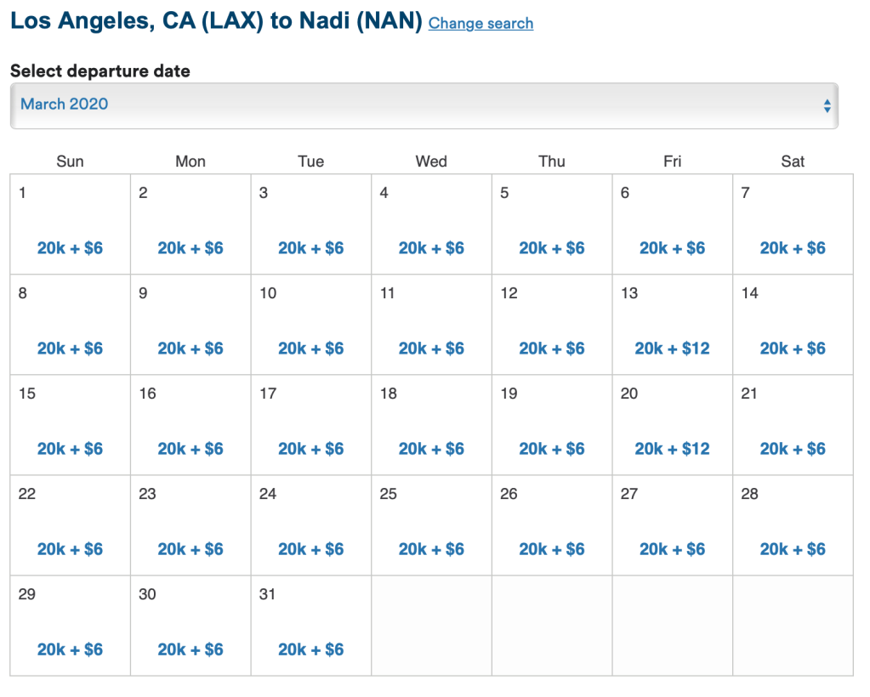Select the March 1 fare 20k + $6
This screenshot has width=870, height=697.
pyautogui.click(x=70, y=248)
